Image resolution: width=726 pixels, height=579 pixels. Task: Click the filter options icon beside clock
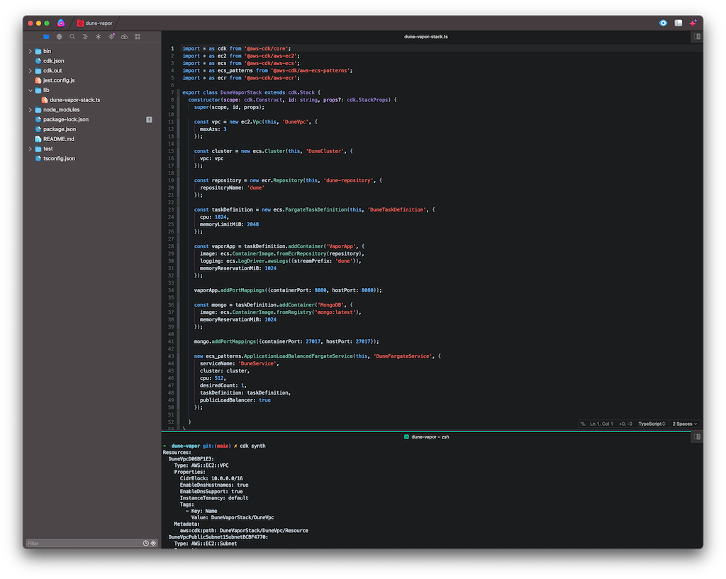[x=153, y=544]
